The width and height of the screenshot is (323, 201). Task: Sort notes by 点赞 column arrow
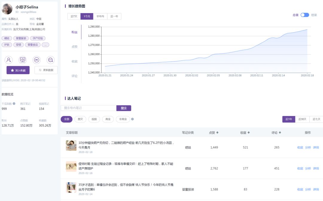click(217, 133)
